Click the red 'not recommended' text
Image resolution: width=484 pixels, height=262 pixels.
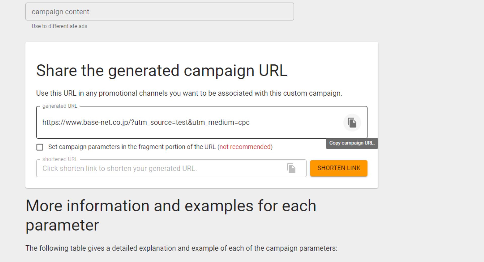[x=245, y=147]
